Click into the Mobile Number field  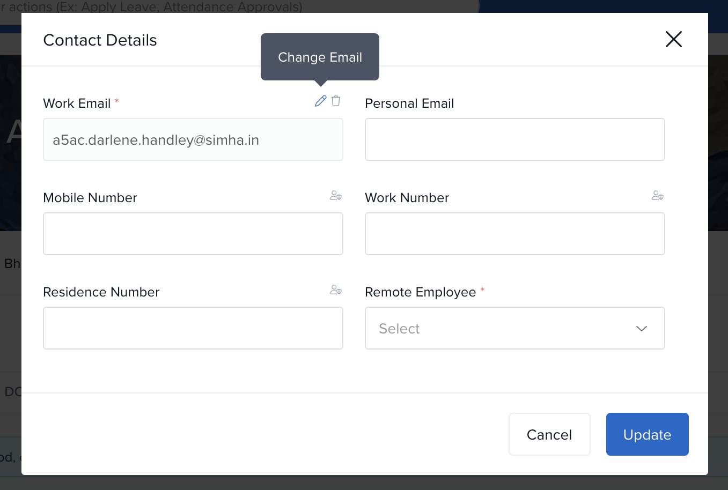pos(193,234)
